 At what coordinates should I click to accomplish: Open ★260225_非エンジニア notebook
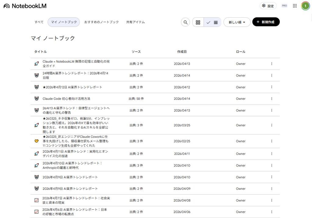76,141
